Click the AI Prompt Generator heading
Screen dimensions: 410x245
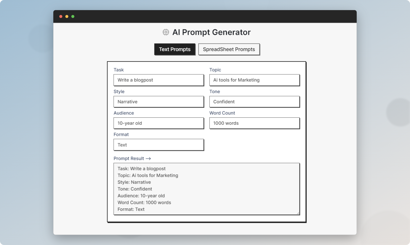211,32
